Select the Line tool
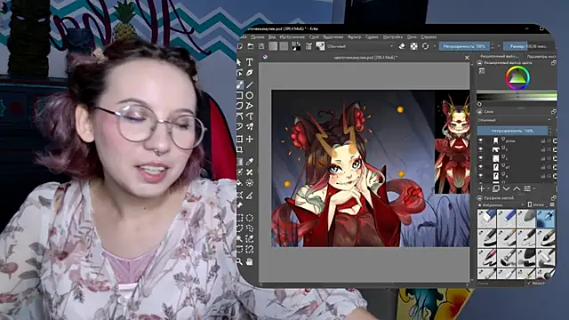 [x=249, y=85]
